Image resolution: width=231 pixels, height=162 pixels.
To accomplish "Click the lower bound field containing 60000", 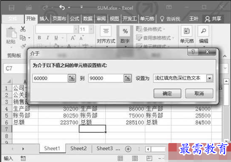I will 50,78.
